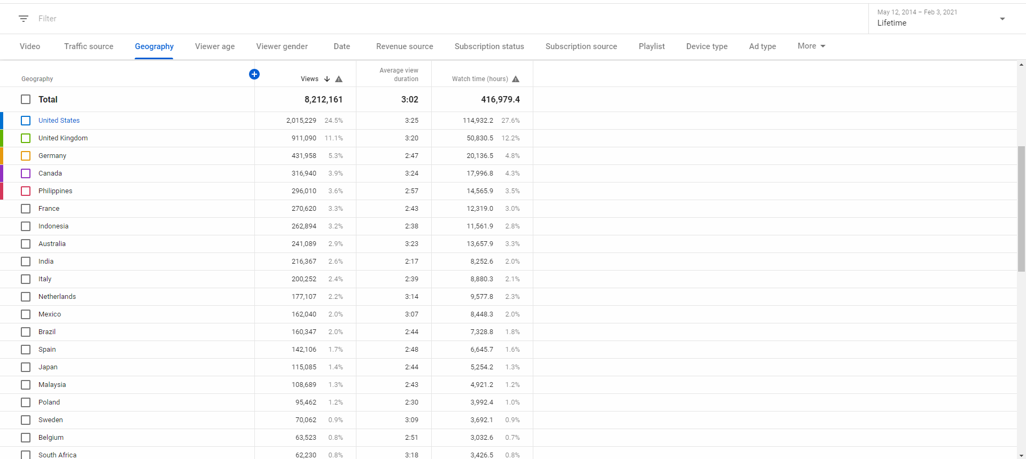
Task: Switch to the Subscription source tab
Action: click(x=581, y=46)
